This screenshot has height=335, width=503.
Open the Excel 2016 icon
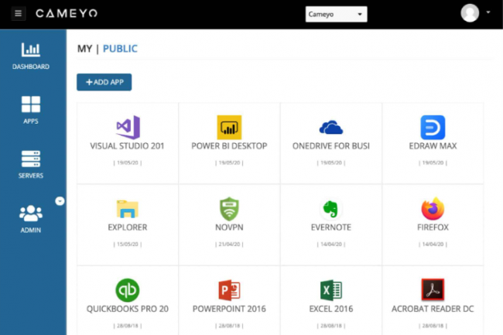330,290
